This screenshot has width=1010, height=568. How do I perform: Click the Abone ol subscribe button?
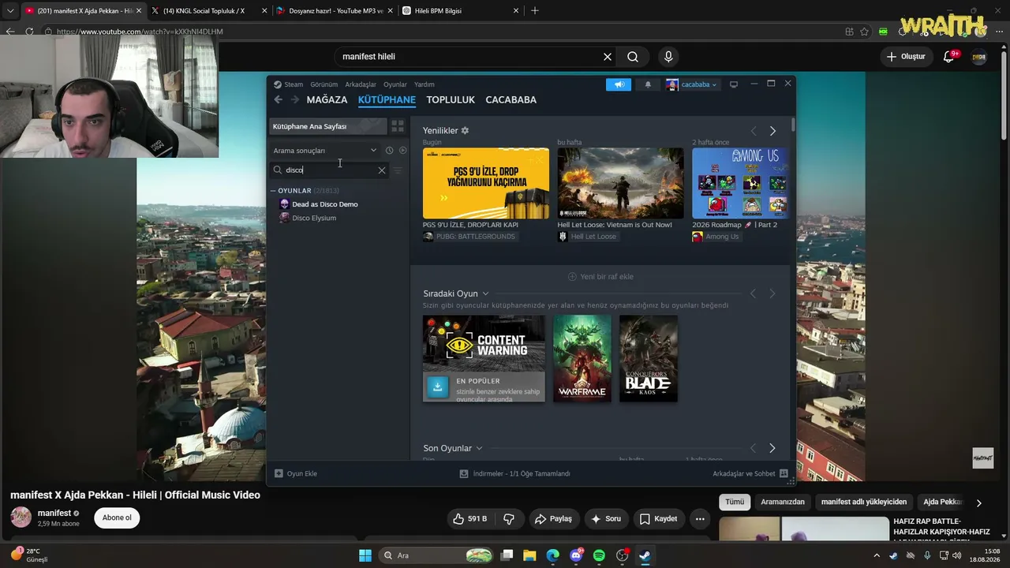(117, 518)
